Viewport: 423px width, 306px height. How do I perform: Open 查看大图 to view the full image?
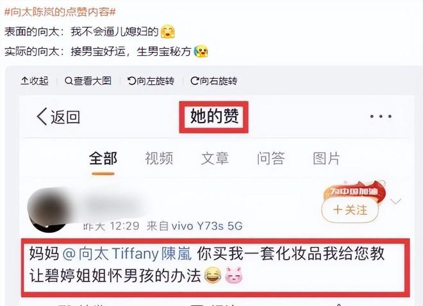pos(88,81)
